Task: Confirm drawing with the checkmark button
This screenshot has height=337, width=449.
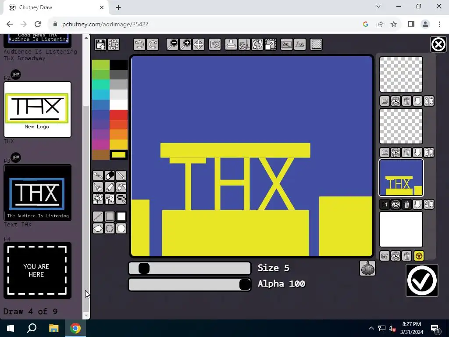Action: click(422, 280)
